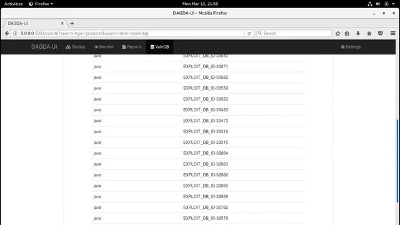Select EXPLOIT_DB_ID-32863 entry

coord(206,164)
